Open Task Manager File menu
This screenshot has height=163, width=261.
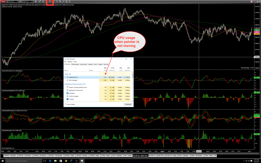click(x=65, y=62)
